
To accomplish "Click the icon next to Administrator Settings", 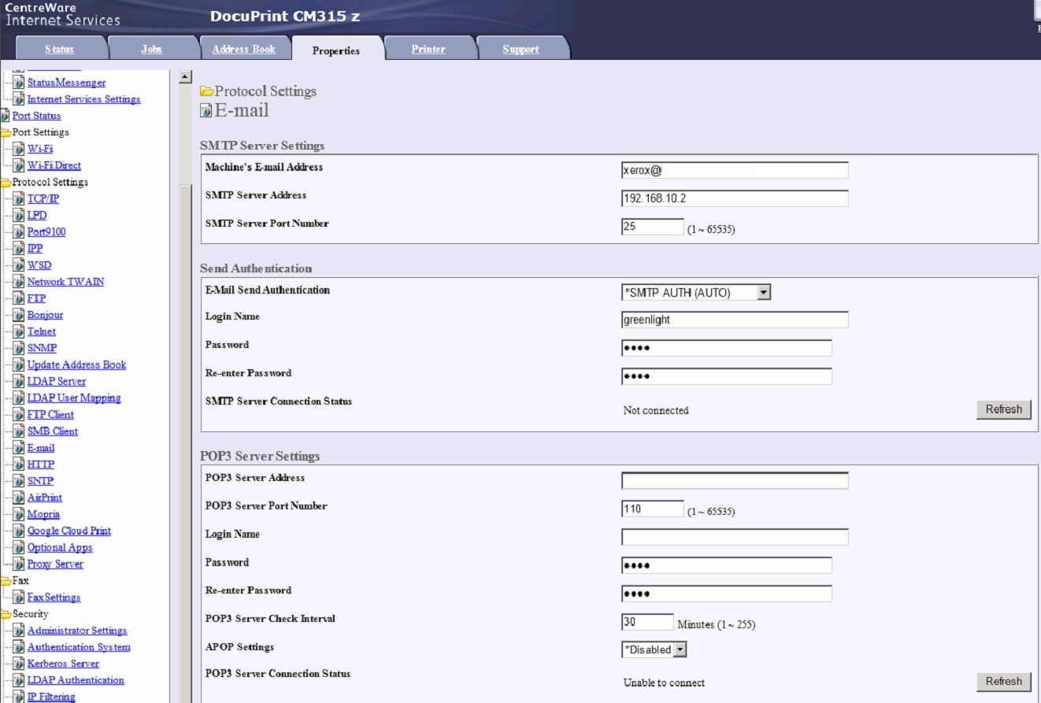I will (x=20, y=631).
